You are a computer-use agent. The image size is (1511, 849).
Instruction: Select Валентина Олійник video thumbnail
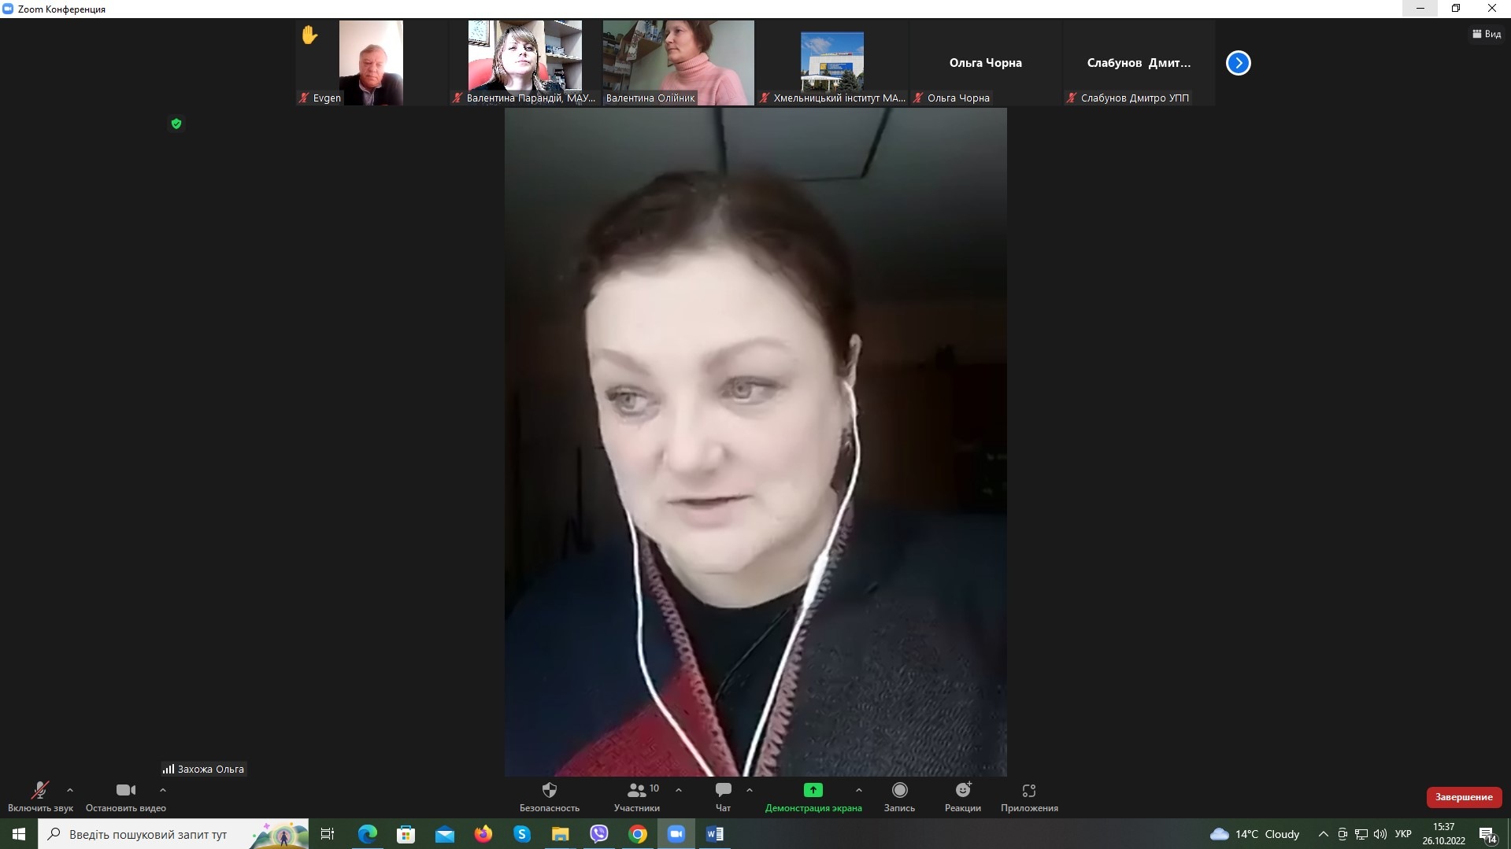[x=678, y=63]
